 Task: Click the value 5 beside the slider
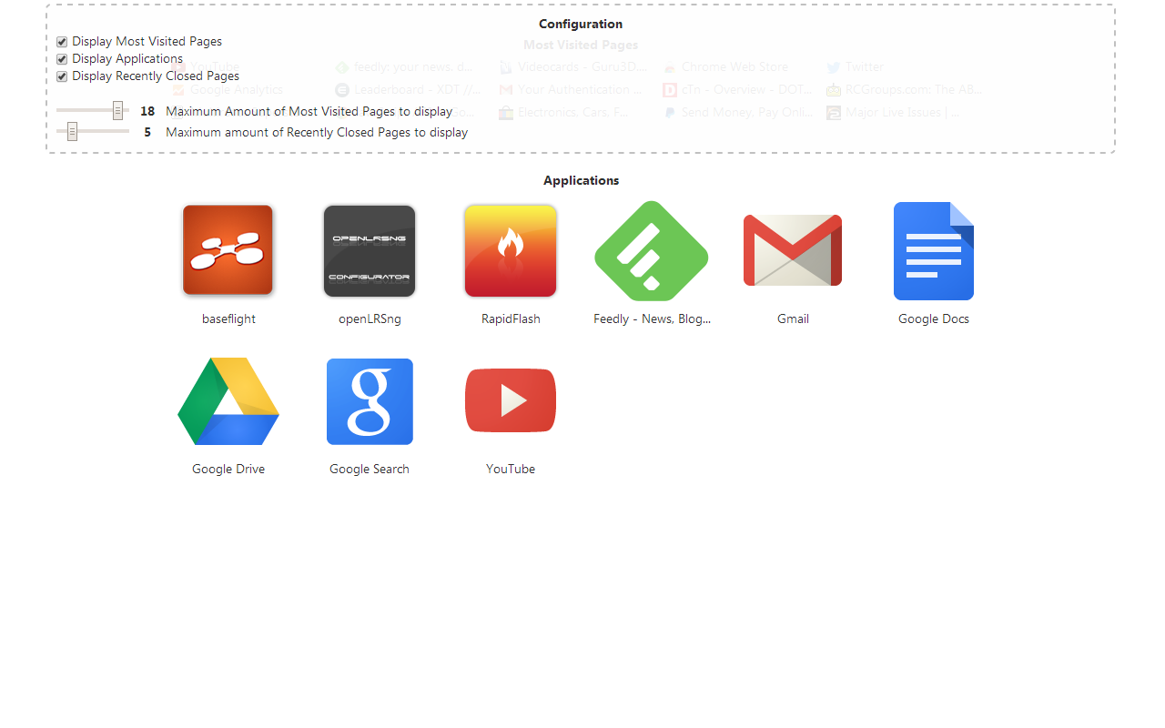click(x=147, y=132)
